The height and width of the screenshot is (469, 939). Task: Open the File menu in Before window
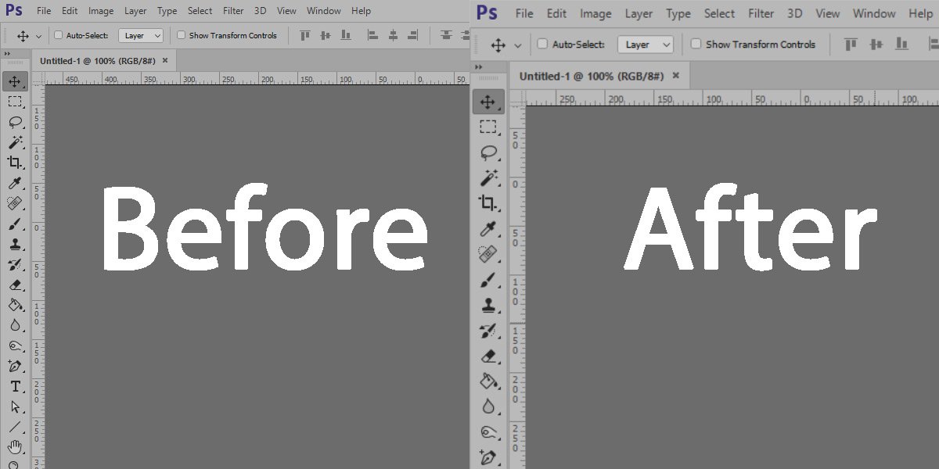pos(44,11)
